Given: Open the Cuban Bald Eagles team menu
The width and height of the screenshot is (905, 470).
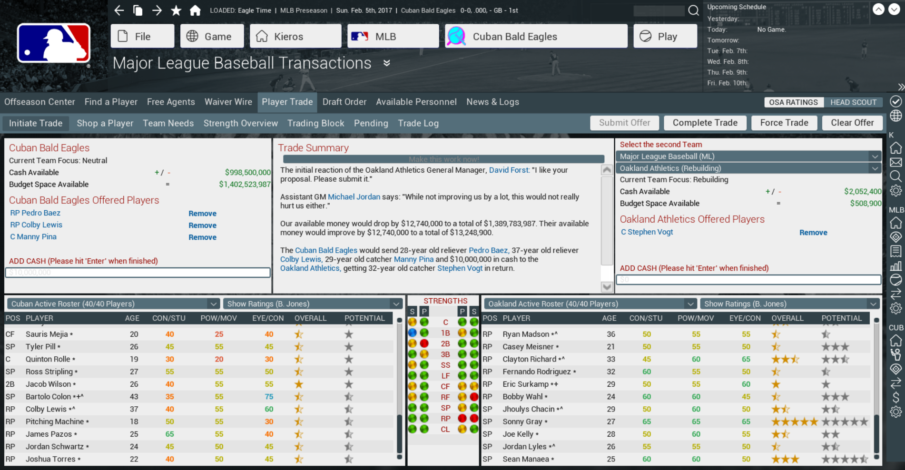Looking at the screenshot, I should (536, 36).
